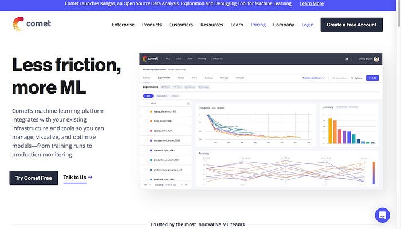Click Contact us in dashboard top bar
The height and width of the screenshot is (229, 401).
[x=217, y=59]
